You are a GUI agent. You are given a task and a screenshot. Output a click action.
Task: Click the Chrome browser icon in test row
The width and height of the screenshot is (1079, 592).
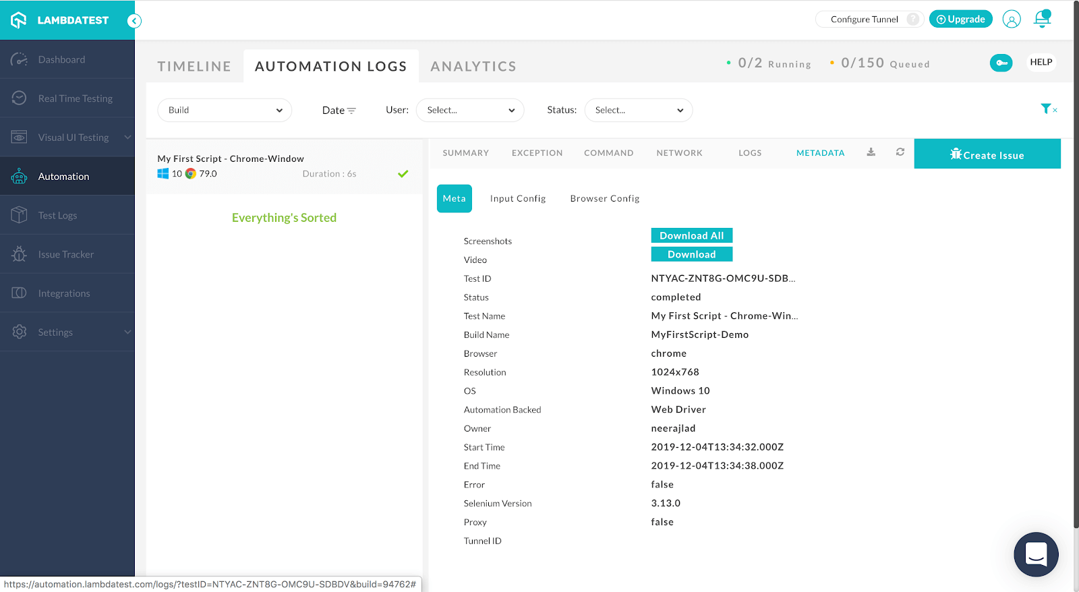[x=191, y=174]
